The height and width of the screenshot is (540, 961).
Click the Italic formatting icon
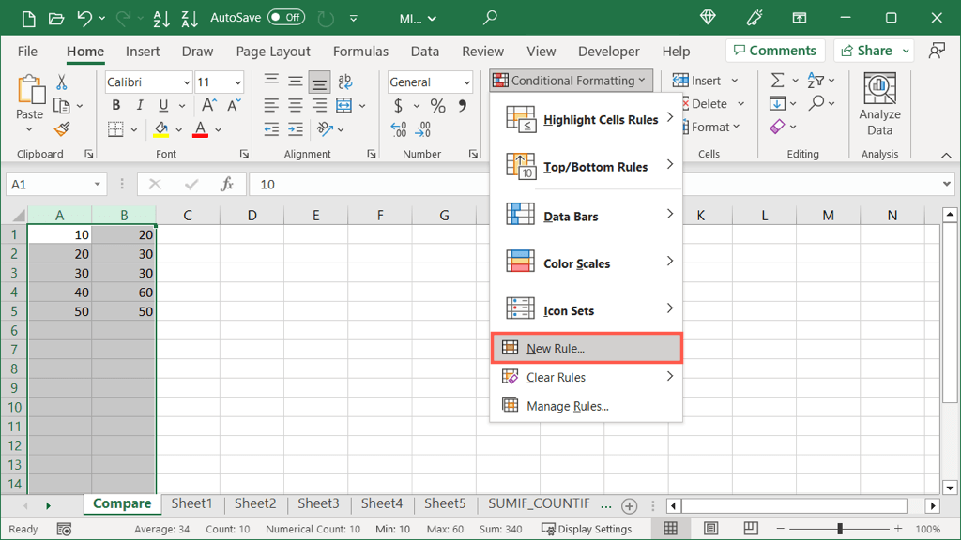[x=140, y=106]
